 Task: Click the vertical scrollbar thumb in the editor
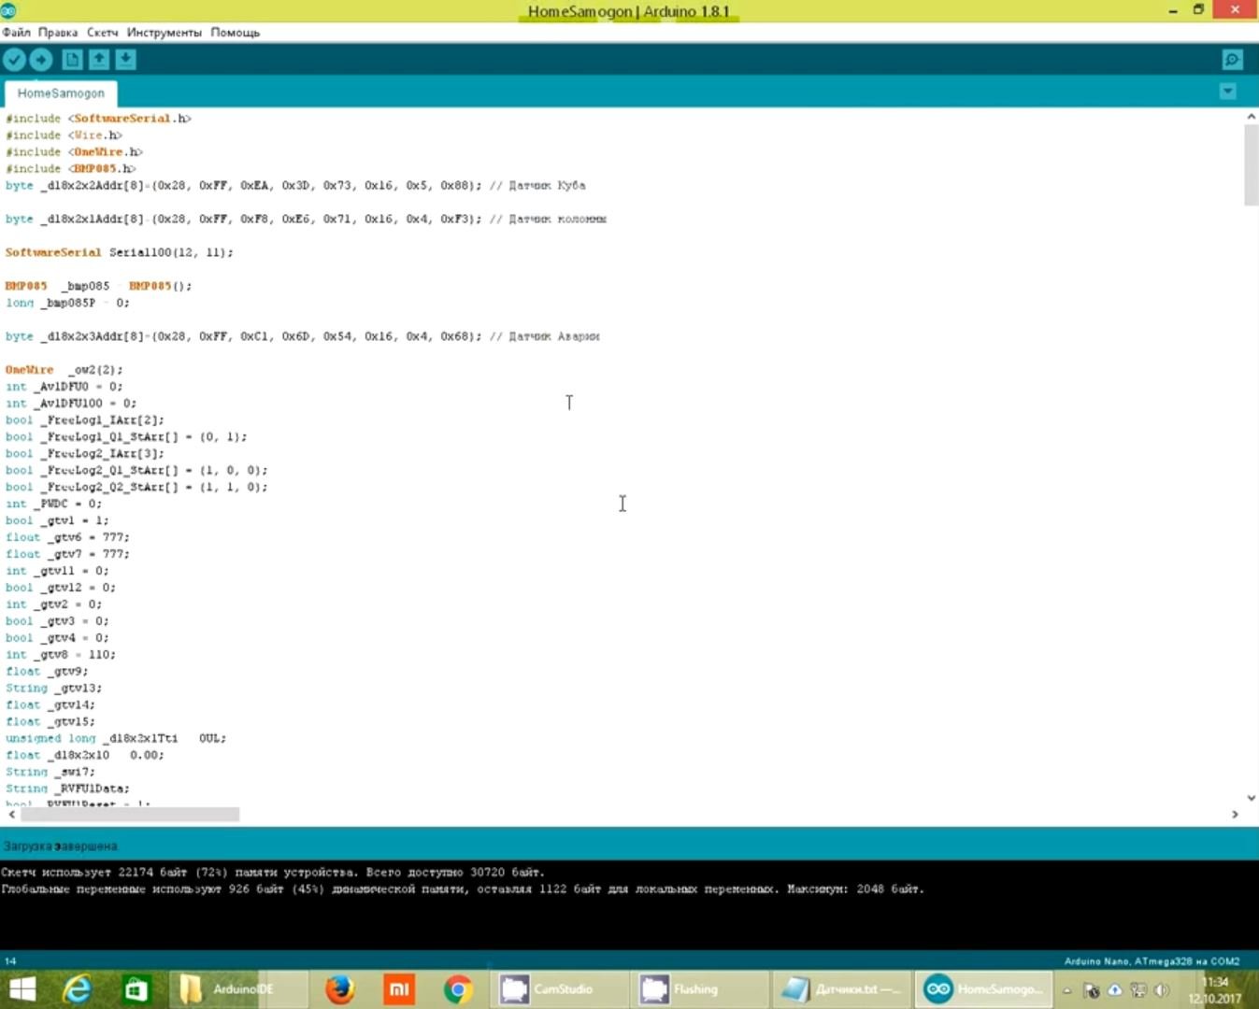[1252, 164]
